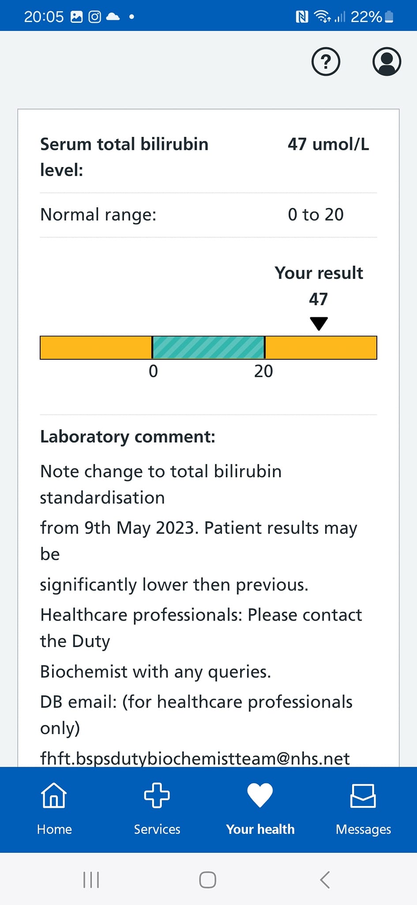Open the help question mark icon

pyautogui.click(x=326, y=61)
